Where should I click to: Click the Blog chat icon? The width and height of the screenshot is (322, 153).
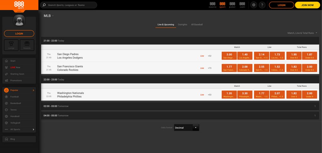6,139
